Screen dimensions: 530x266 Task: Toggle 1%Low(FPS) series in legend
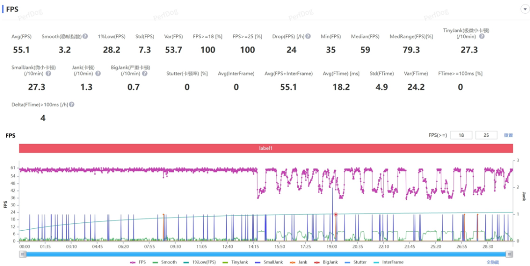click(x=199, y=262)
